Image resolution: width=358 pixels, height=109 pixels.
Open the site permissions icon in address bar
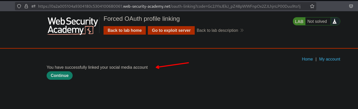[x=33, y=6]
